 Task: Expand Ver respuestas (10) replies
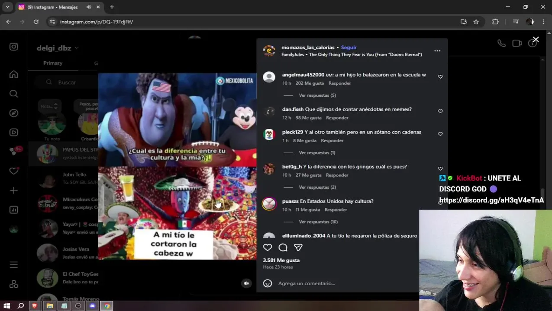[318, 222]
